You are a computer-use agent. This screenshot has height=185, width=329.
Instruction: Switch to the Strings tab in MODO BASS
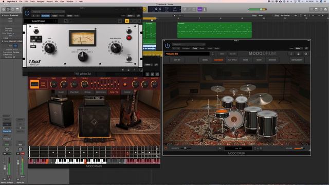[87, 92]
